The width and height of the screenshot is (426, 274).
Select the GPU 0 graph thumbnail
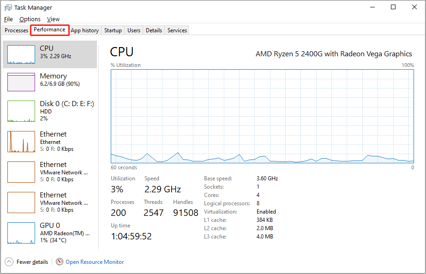21,233
